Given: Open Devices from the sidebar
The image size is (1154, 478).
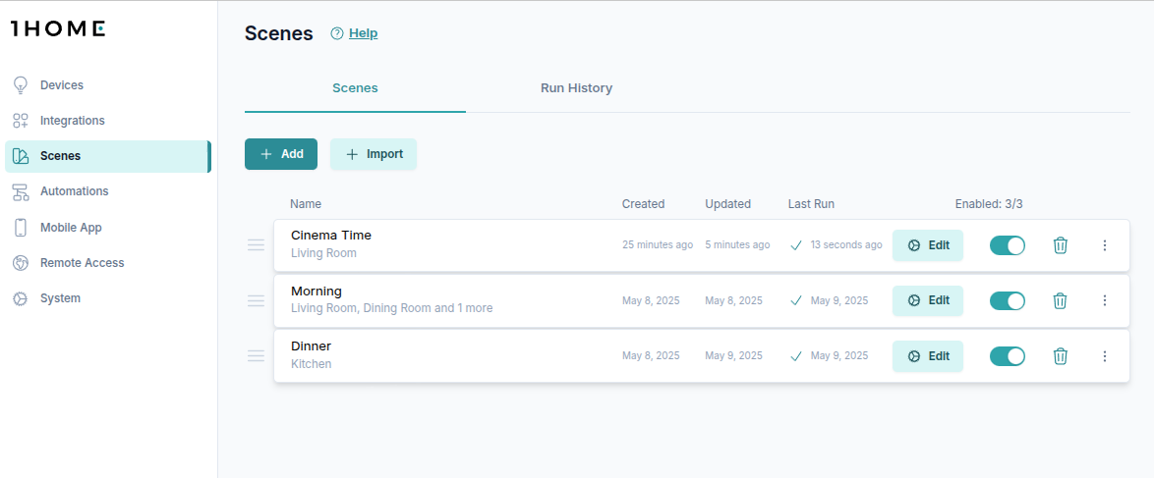Looking at the screenshot, I should (x=61, y=85).
